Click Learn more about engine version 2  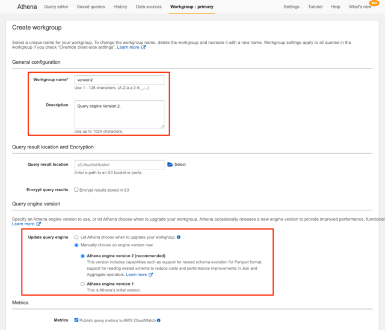click(137, 275)
